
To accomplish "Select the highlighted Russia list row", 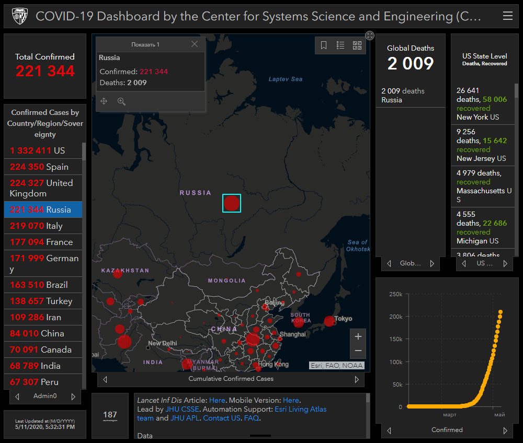I will tap(43, 209).
